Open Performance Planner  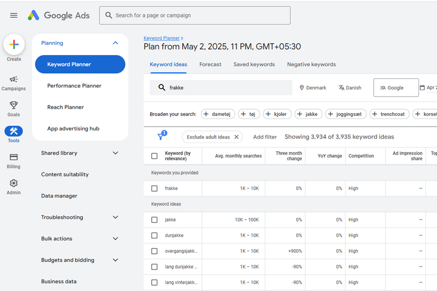[x=74, y=86]
